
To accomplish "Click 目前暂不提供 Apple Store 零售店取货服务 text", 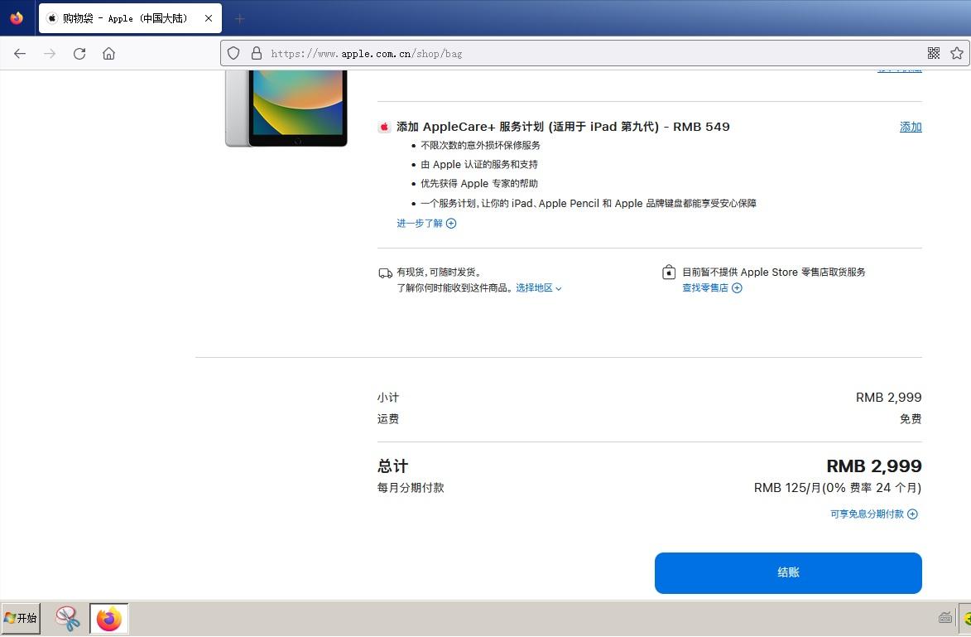I will tap(773, 273).
